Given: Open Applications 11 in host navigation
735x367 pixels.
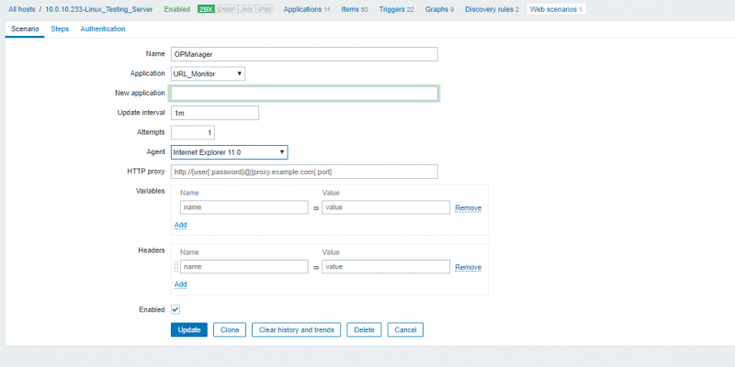Looking at the screenshot, I should pyautogui.click(x=307, y=9).
